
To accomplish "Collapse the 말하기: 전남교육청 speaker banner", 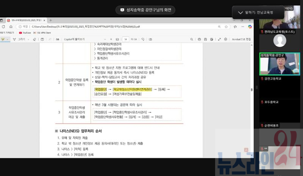I will (240, 12).
